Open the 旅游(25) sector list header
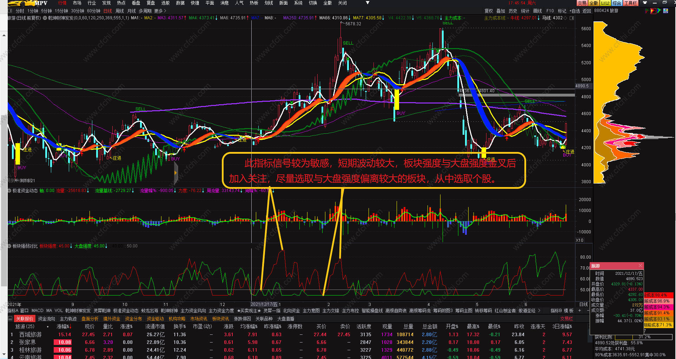The width and height of the screenshot is (676, 359). (25, 326)
